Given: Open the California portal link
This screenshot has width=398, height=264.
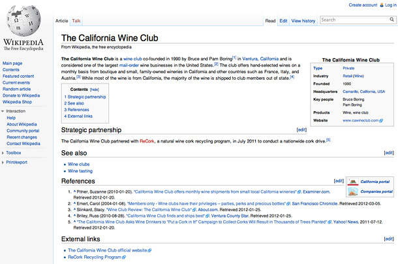Looking at the screenshot, I should 375,182.
